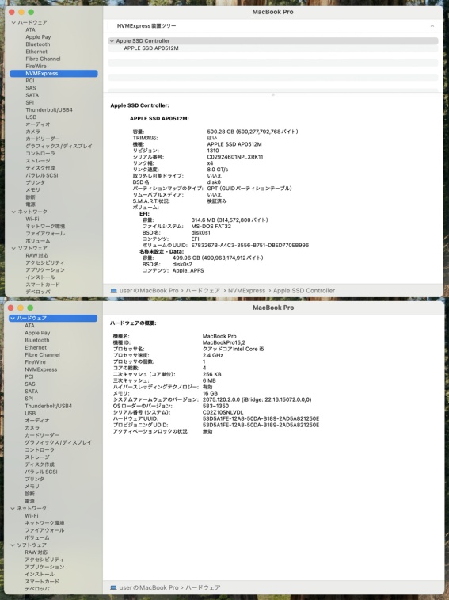The image size is (449, 600).
Task: Select SATA in NVMExpress window sidebar
Action: point(32,95)
